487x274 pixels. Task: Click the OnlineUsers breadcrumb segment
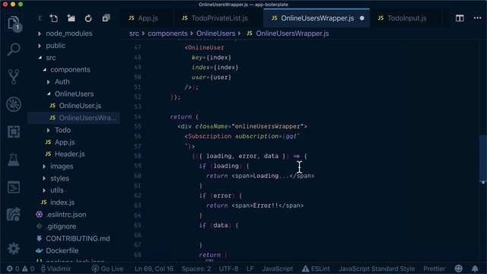point(215,33)
